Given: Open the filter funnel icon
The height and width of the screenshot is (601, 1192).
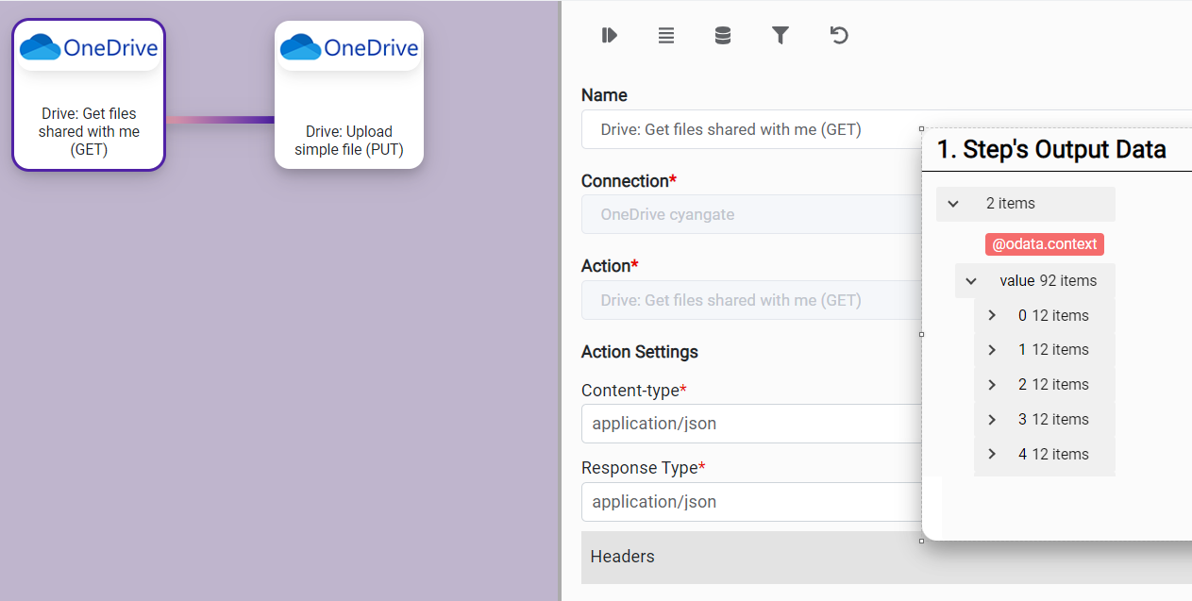Looking at the screenshot, I should click(781, 36).
